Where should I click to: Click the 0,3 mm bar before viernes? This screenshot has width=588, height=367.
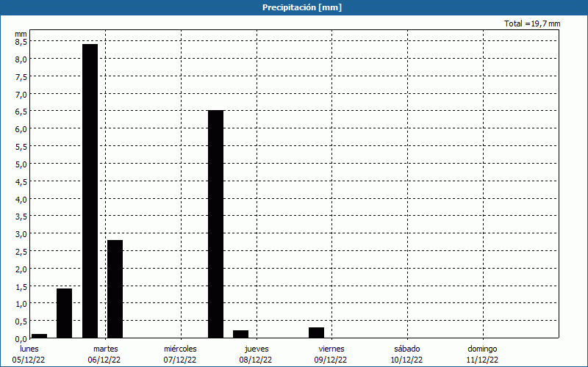[x=317, y=333]
